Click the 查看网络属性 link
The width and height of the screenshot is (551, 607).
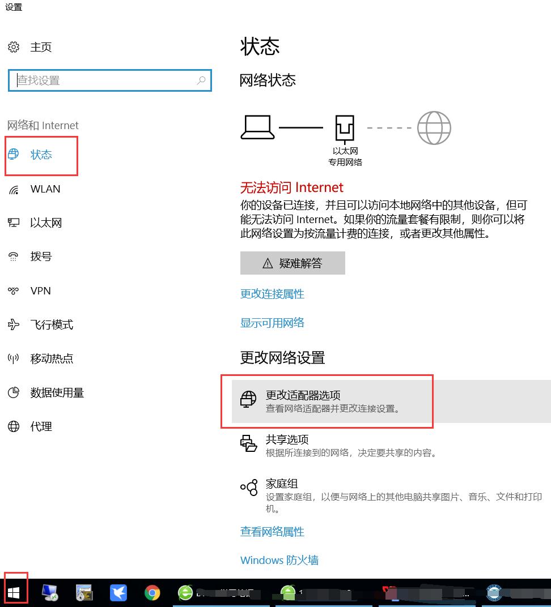pyautogui.click(x=272, y=532)
